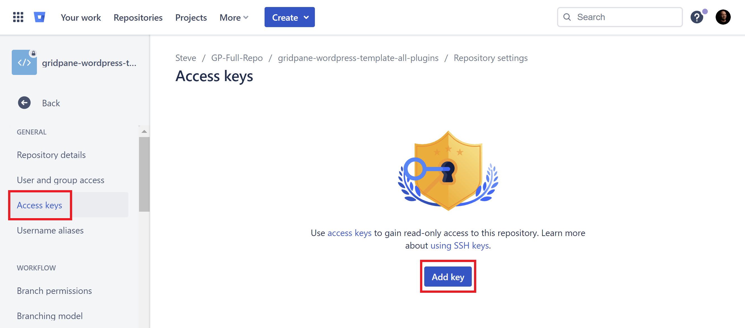Follow the using SSH keys link
Image resolution: width=745 pixels, height=328 pixels.
coord(459,246)
